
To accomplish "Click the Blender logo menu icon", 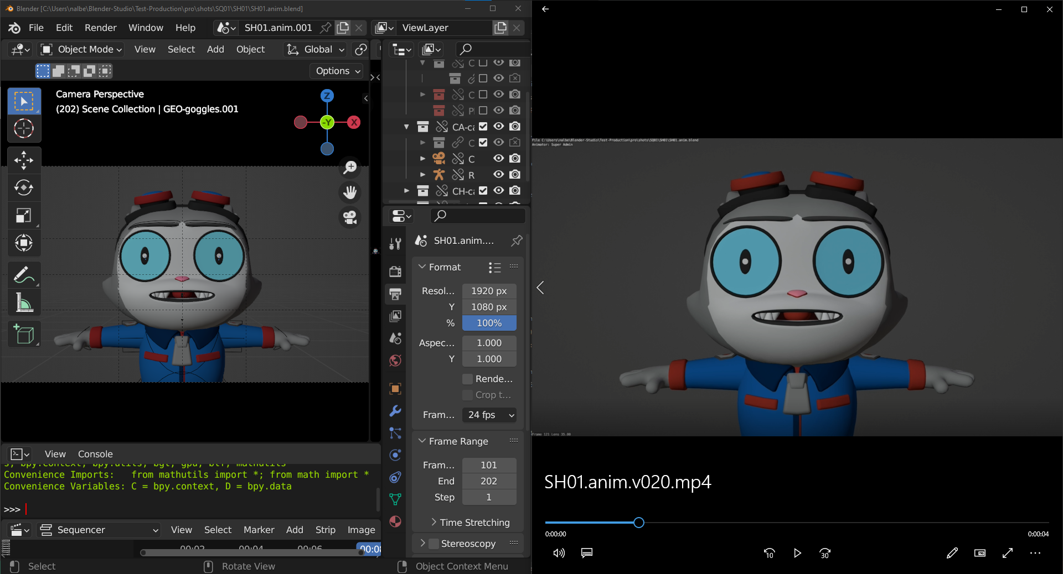I will [x=14, y=28].
